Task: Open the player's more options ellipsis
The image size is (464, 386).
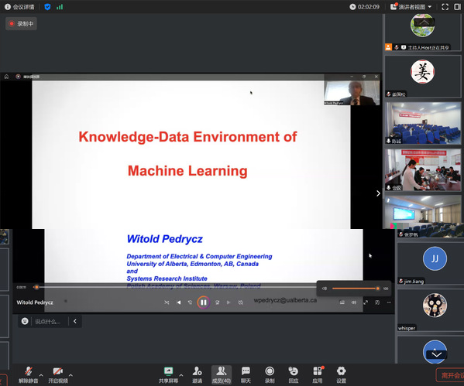Action: (389, 302)
